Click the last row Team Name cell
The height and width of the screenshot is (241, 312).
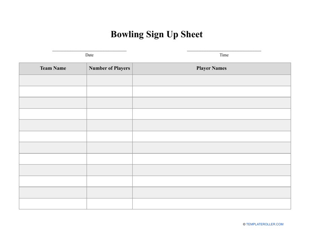tap(53, 204)
